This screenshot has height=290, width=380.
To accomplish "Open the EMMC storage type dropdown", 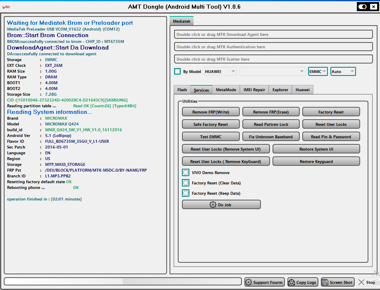I will [318, 71].
